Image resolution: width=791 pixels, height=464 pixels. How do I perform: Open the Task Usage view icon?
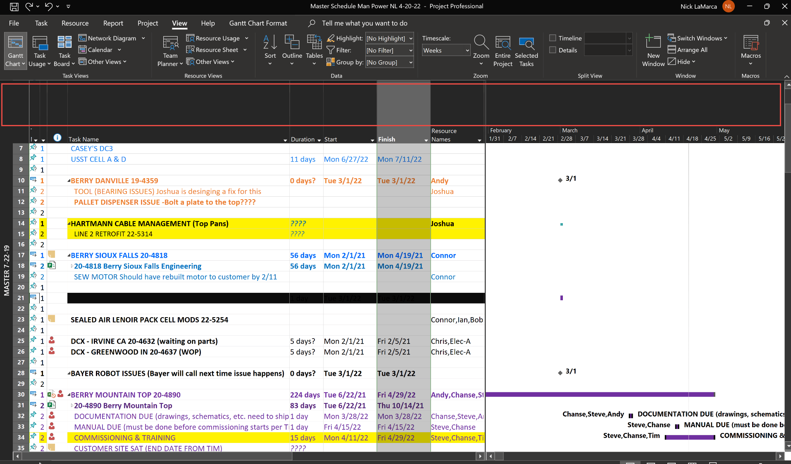coord(40,51)
